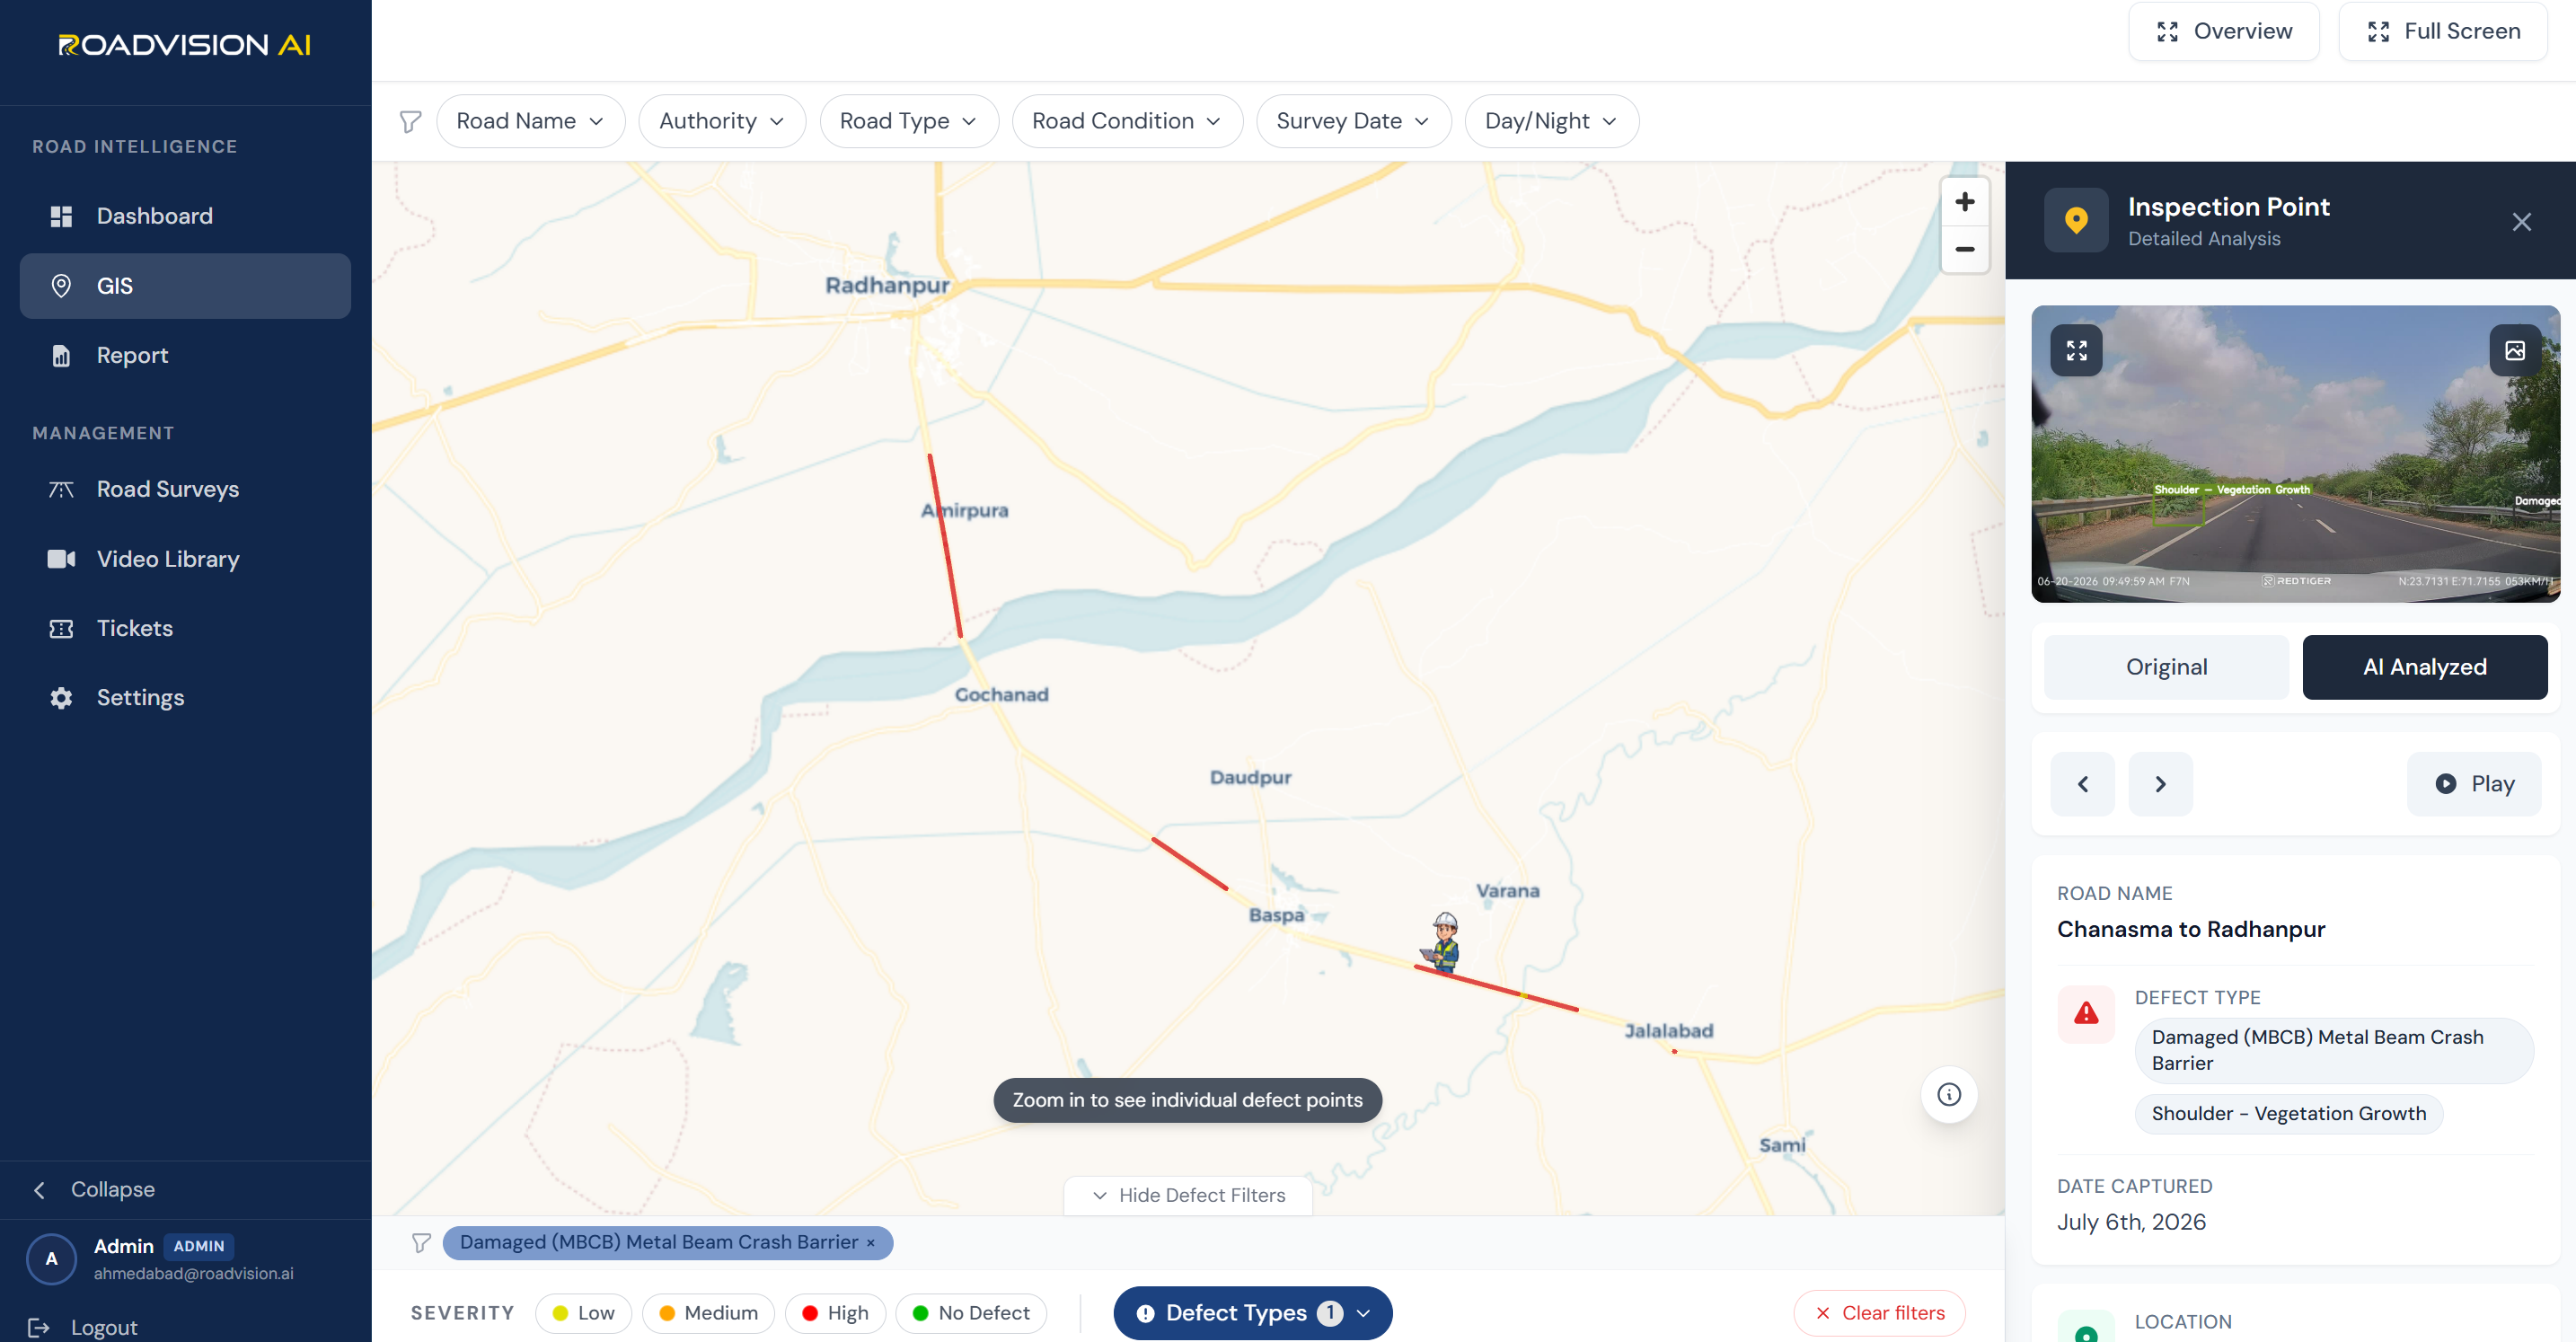The image size is (2576, 1342).
Task: Expand the inspection image to fullscreen
Action: (x=2076, y=350)
